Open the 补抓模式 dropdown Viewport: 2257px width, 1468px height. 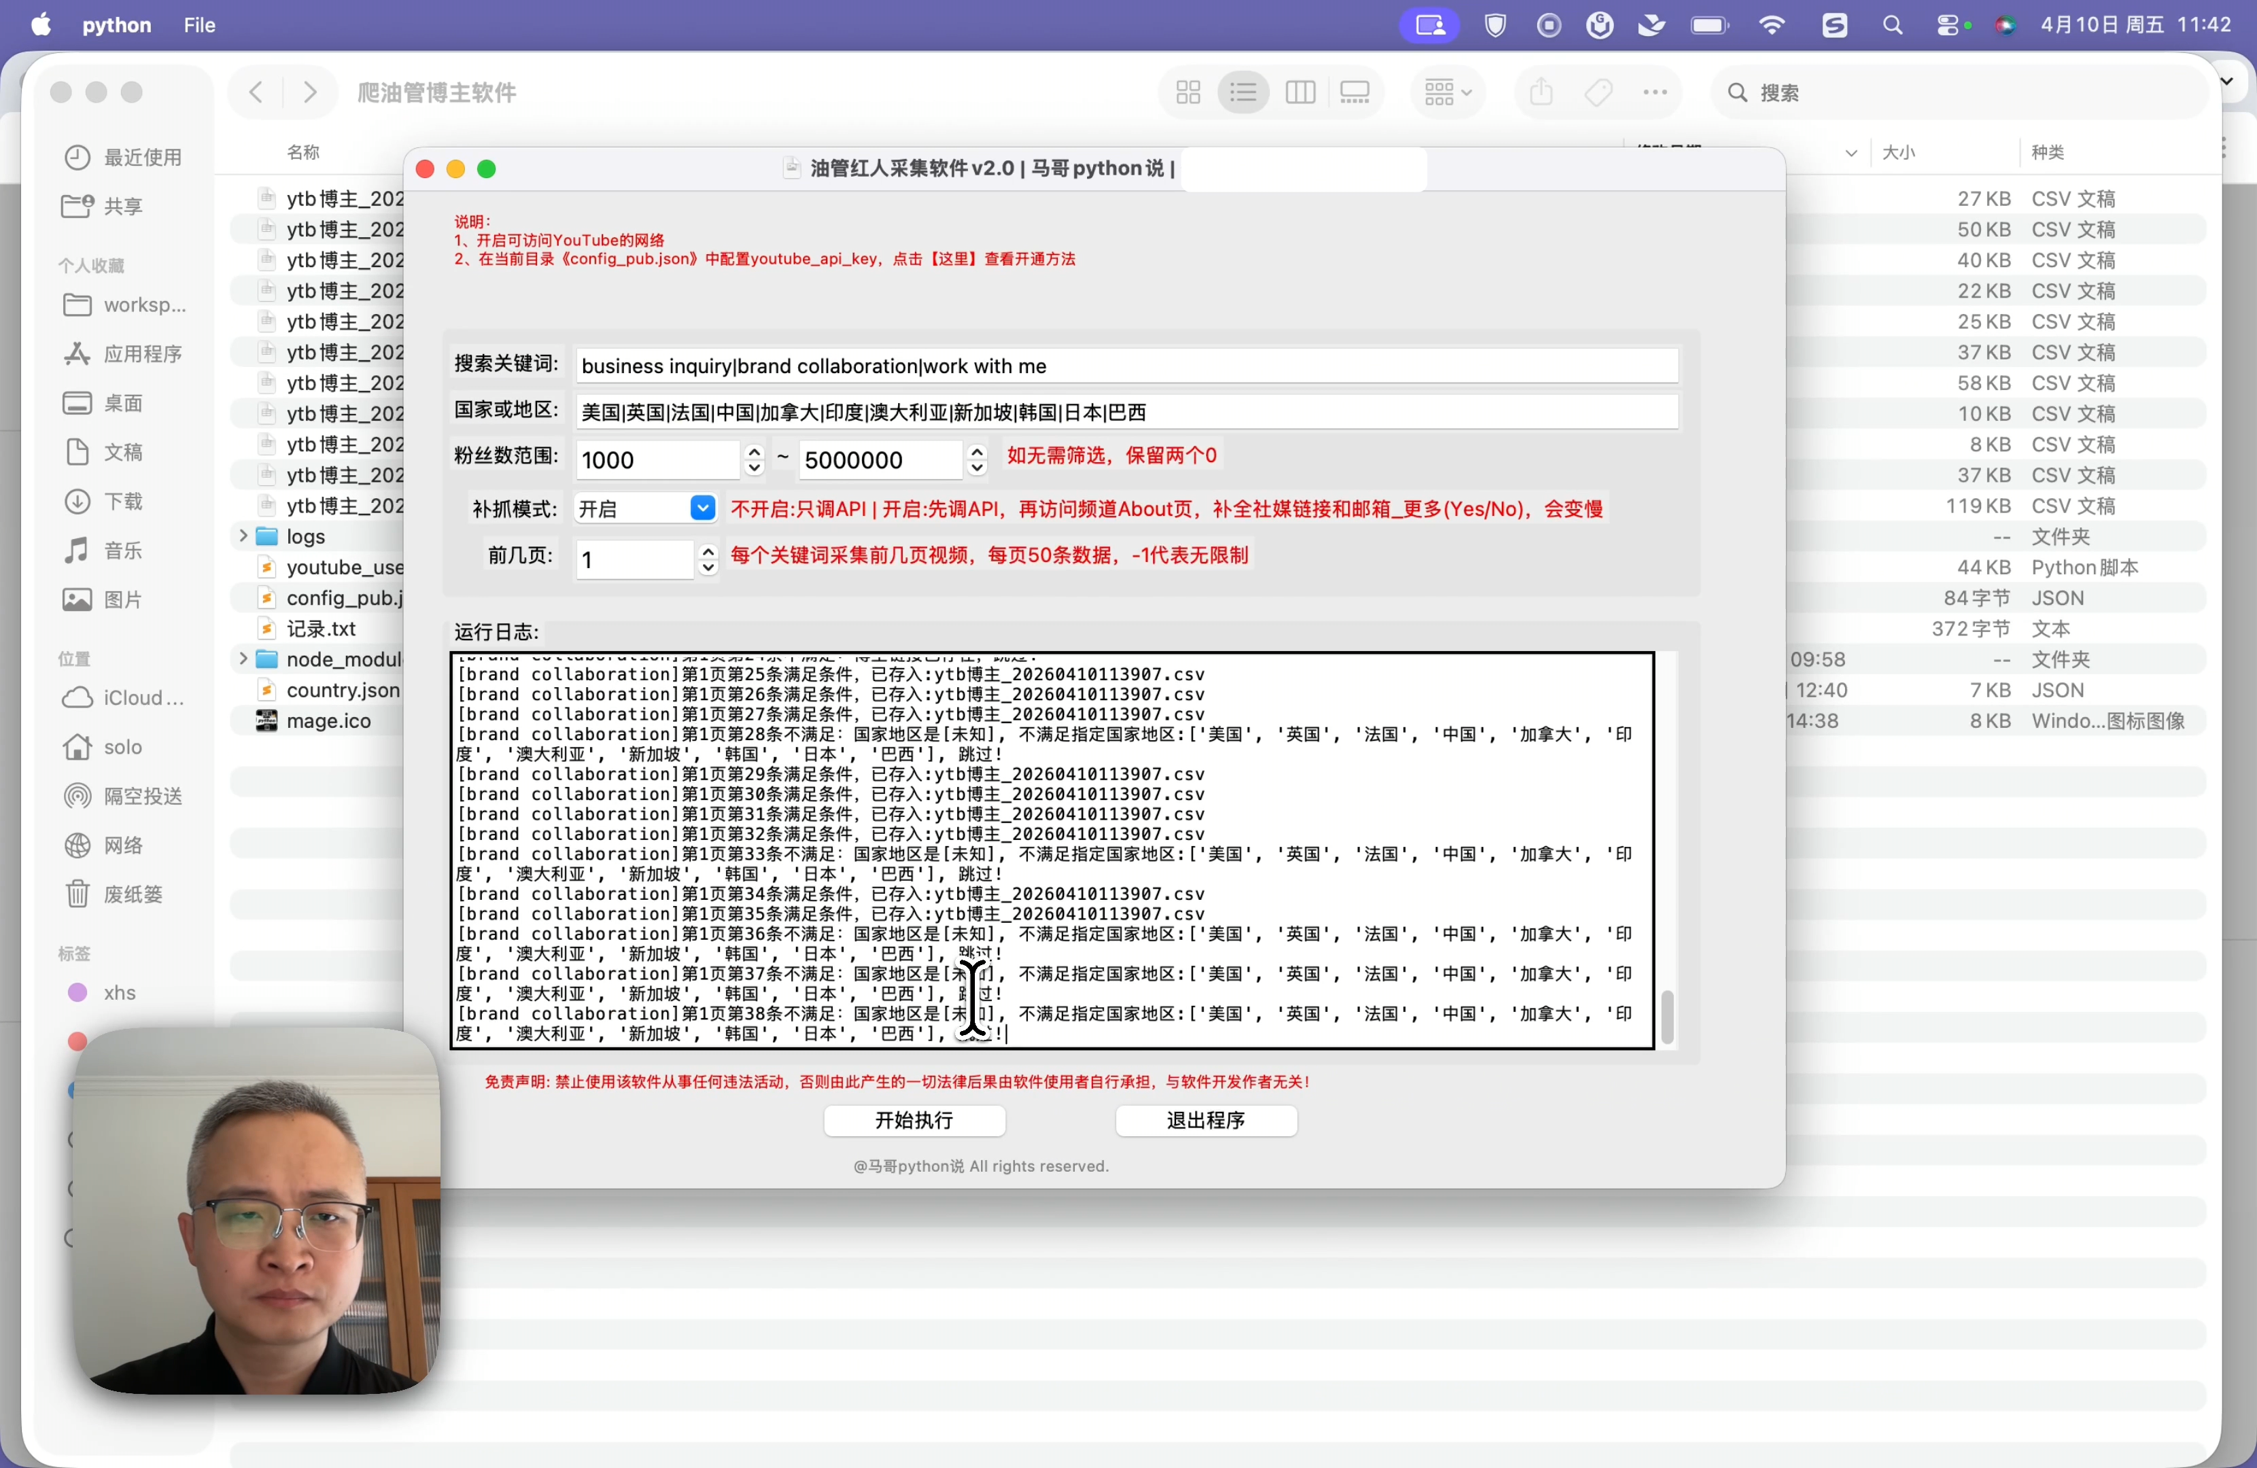pyautogui.click(x=702, y=509)
